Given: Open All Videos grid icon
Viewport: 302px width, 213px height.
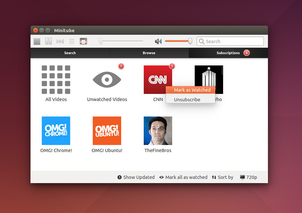Looking at the screenshot, I should tap(56, 79).
